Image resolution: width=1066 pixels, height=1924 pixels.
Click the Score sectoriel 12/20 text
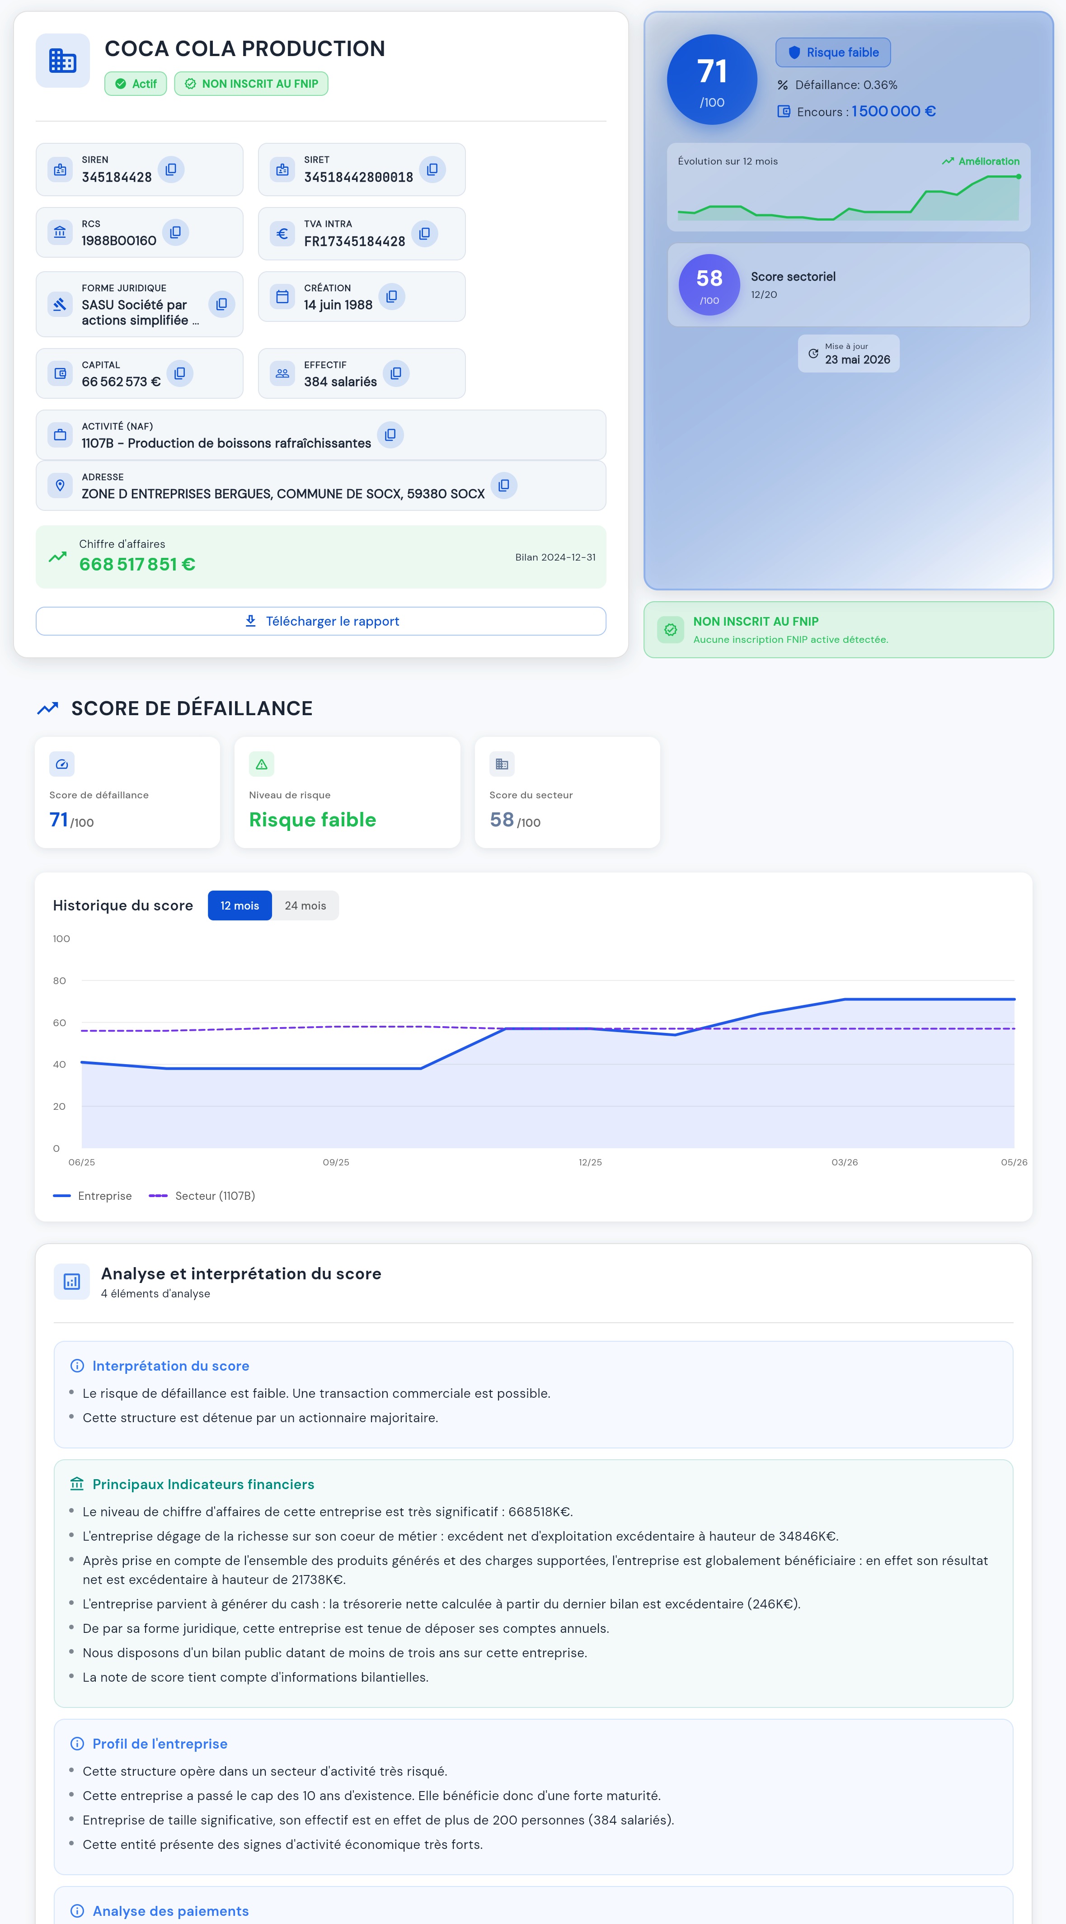794,284
